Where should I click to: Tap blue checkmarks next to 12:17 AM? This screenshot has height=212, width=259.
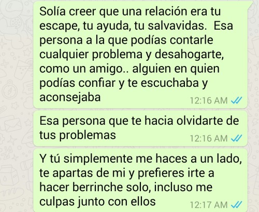(236, 205)
